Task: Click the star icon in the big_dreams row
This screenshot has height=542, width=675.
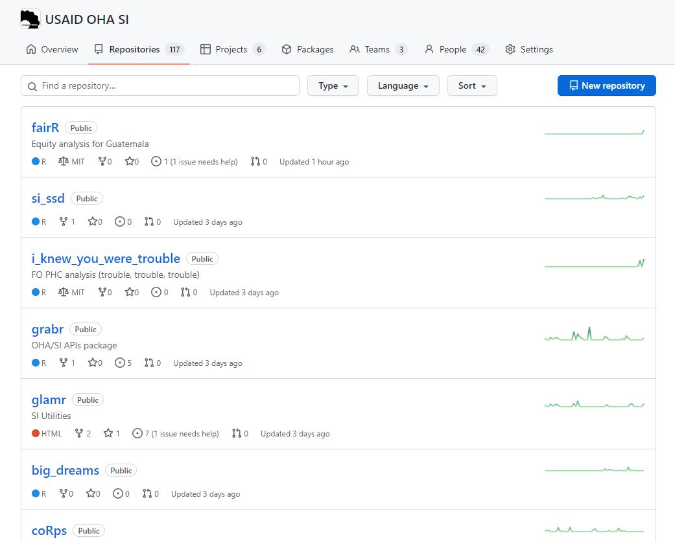Action: point(90,493)
